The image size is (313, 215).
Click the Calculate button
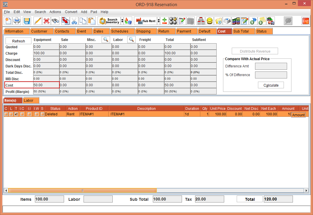click(x=271, y=85)
